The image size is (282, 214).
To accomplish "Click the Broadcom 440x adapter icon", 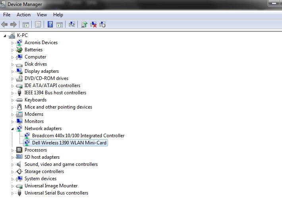I will [x=27, y=136].
